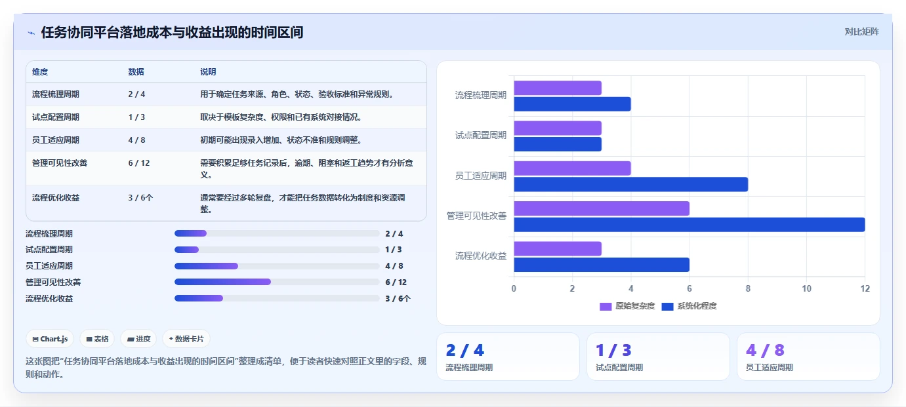906x407 pixels.
Task: Click 流程优化收益 label in the progress list
Action: pyautogui.click(x=49, y=299)
